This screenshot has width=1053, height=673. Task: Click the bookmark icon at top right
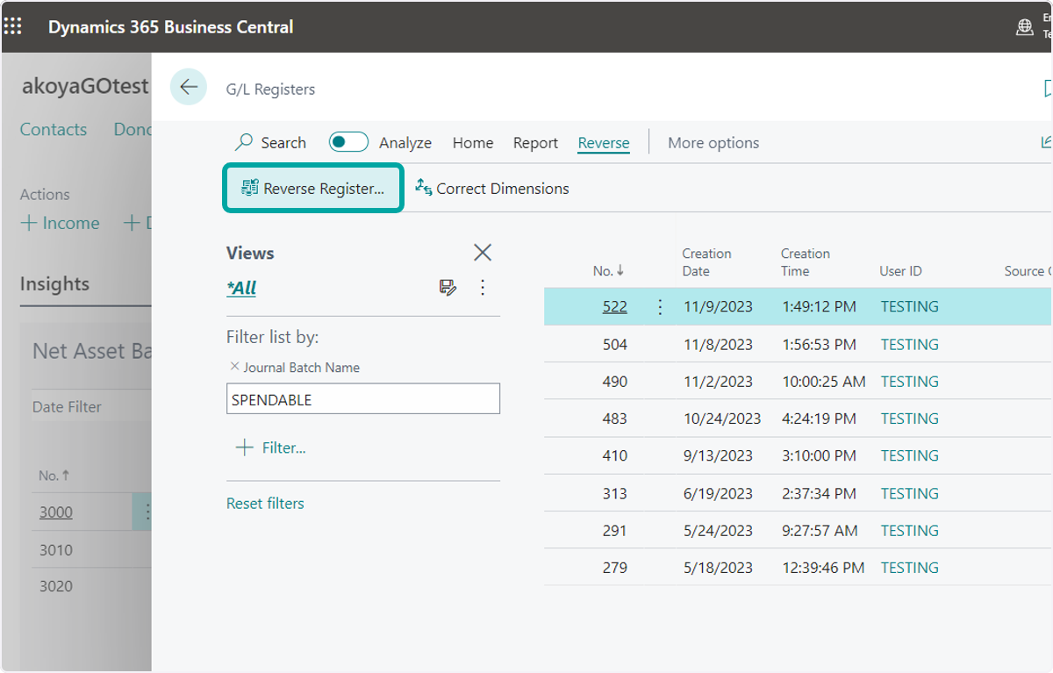(x=1048, y=89)
